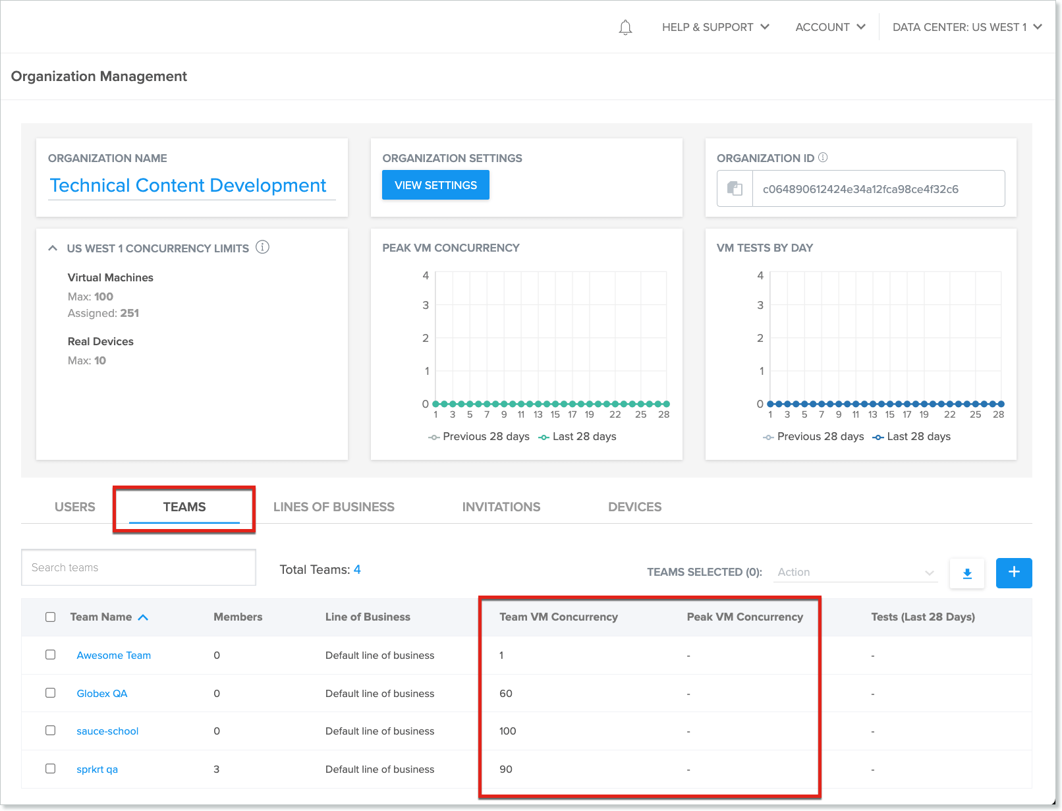
Task: Tick the sprkrt qa checkbox
Action: tap(51, 769)
